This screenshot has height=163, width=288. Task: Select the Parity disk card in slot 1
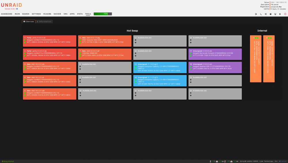[50, 41]
